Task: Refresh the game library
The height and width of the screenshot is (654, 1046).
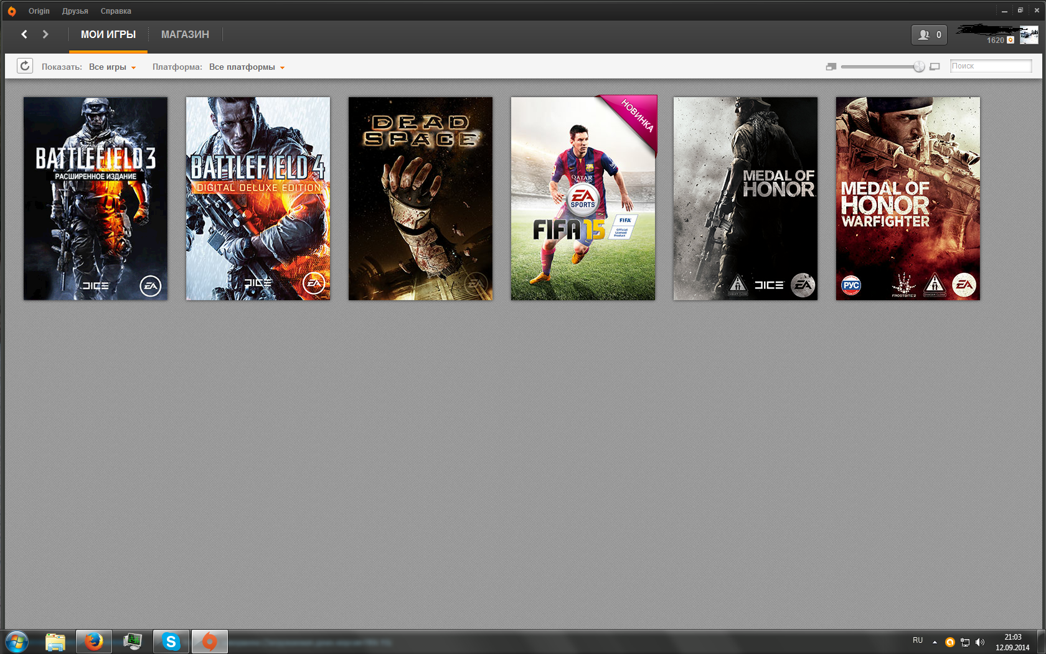Action: pyautogui.click(x=25, y=66)
